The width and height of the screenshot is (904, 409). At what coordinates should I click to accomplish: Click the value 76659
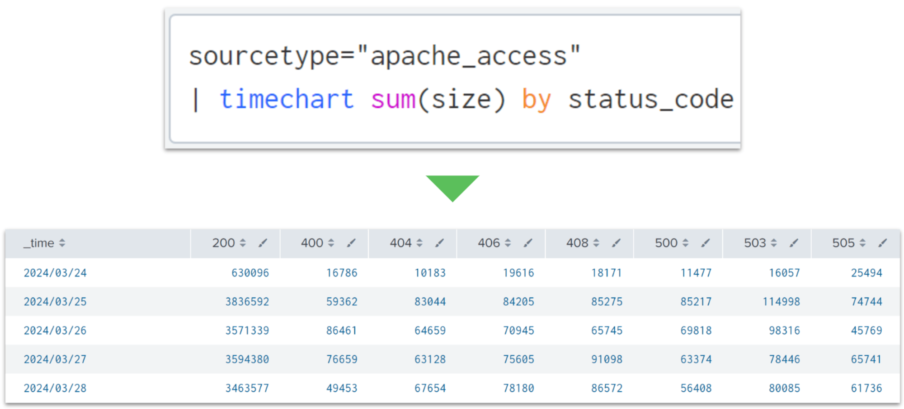click(x=342, y=359)
